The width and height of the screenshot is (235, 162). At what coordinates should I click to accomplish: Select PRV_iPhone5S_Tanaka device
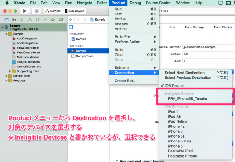point(196,99)
